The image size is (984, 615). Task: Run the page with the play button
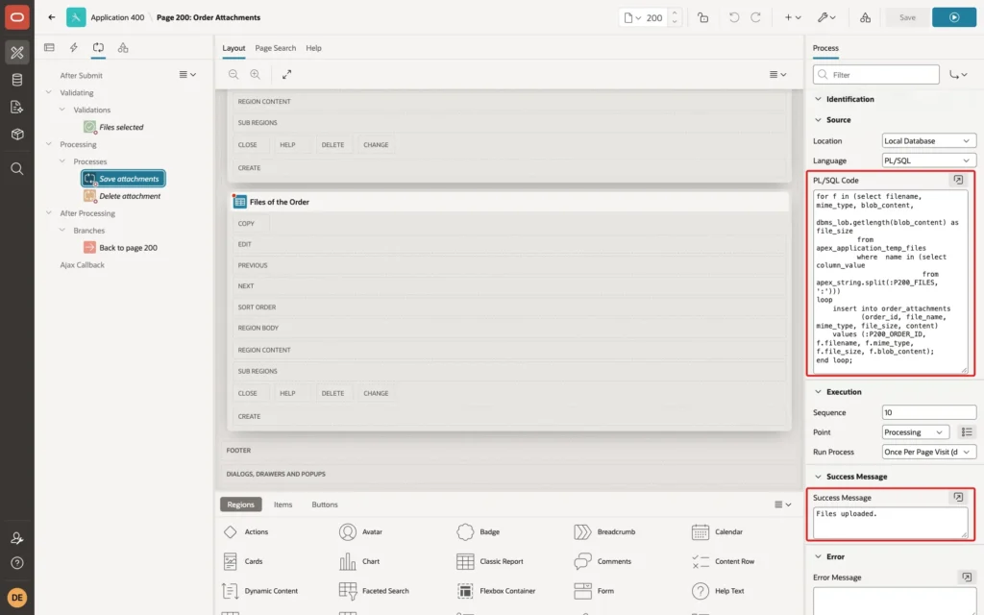[x=954, y=17]
